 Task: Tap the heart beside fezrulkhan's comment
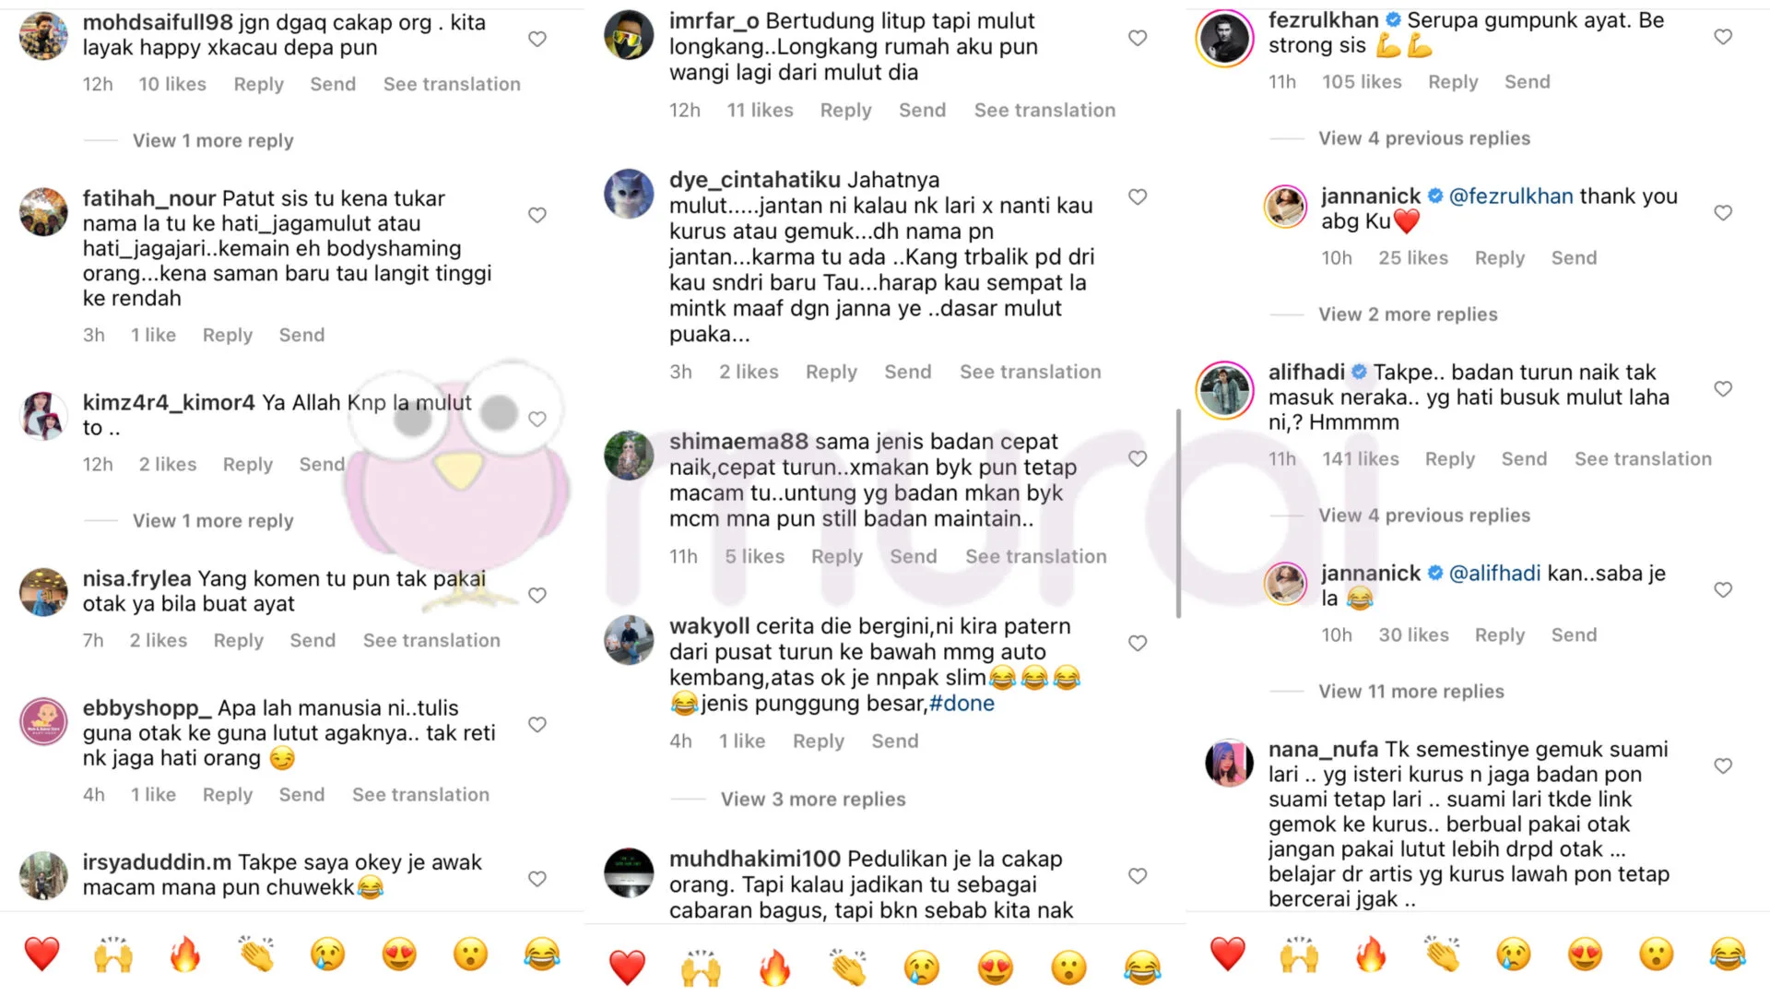tap(1723, 37)
